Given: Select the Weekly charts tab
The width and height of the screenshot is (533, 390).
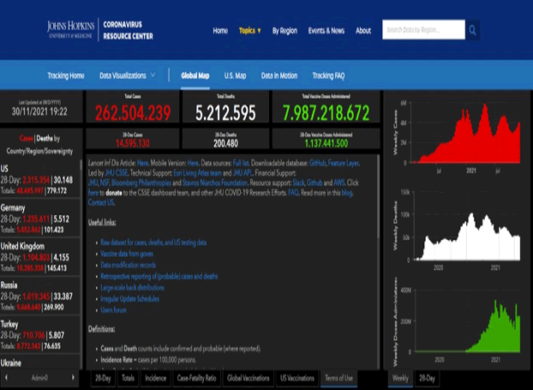Looking at the screenshot, I should (x=400, y=378).
